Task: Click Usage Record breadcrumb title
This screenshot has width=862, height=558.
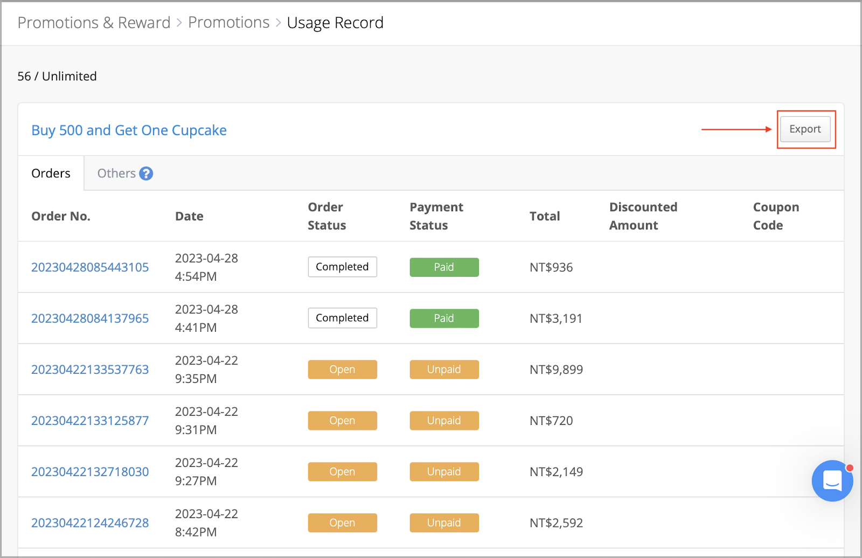Action: (x=335, y=23)
